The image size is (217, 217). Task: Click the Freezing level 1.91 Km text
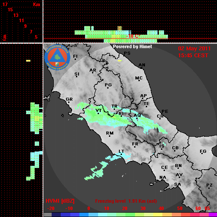pos(126,201)
